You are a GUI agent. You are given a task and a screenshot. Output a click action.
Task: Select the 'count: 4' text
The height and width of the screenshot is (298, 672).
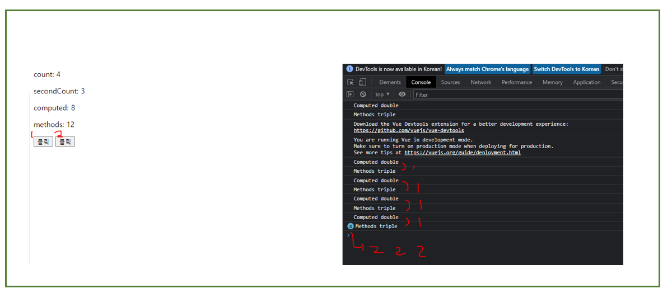point(47,74)
